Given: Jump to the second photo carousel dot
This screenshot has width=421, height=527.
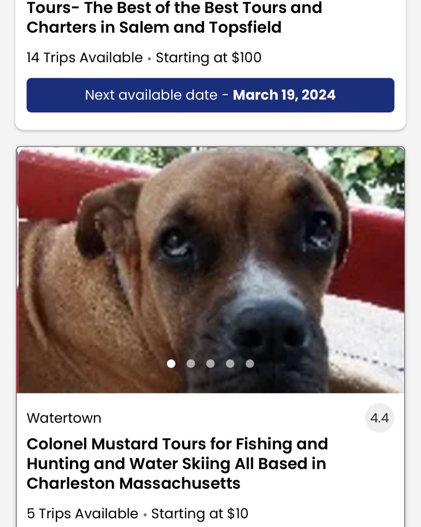Looking at the screenshot, I should [191, 364].
